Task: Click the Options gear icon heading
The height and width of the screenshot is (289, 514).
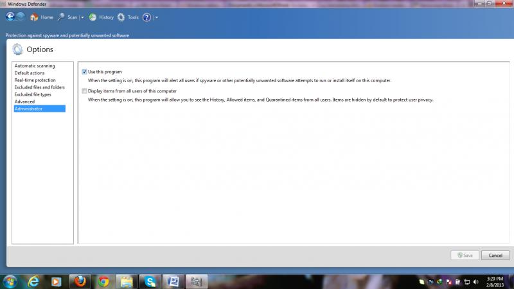Action: (x=17, y=49)
